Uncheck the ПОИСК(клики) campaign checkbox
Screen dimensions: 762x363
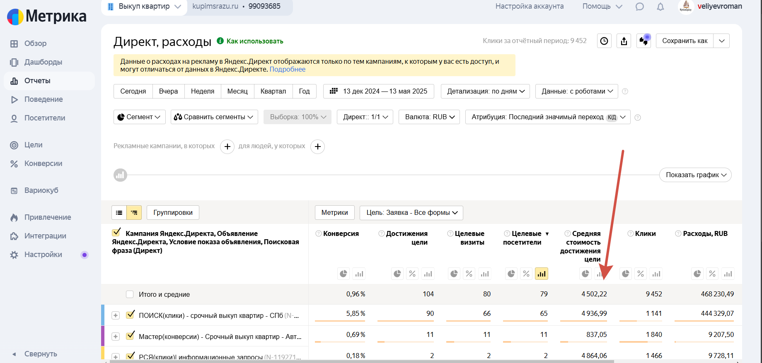point(130,315)
